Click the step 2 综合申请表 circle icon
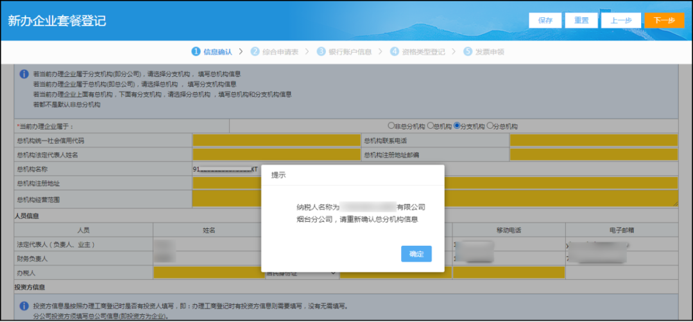 (x=255, y=51)
